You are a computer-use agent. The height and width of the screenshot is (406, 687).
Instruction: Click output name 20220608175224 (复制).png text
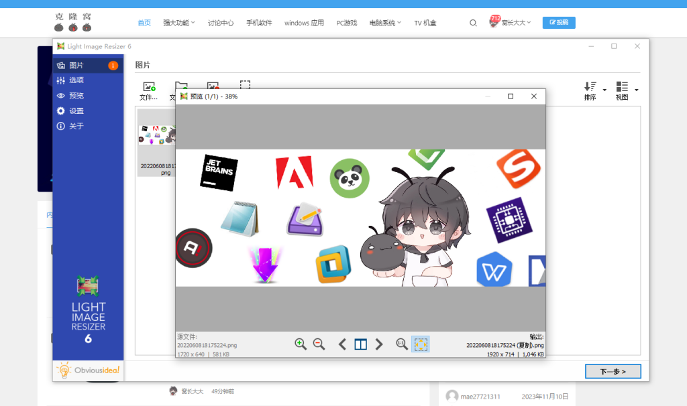coord(505,345)
